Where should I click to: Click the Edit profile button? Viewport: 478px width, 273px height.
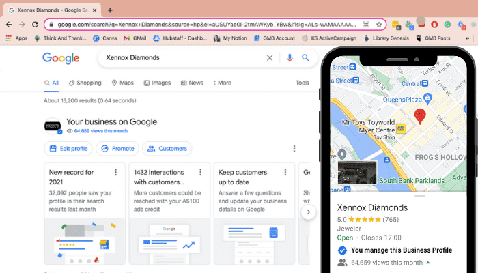click(68, 149)
